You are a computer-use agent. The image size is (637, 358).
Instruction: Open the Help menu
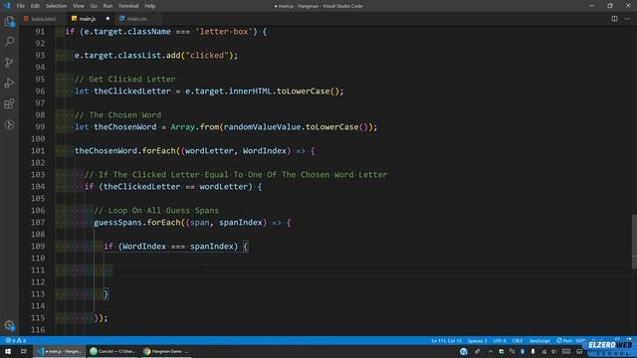pos(150,6)
